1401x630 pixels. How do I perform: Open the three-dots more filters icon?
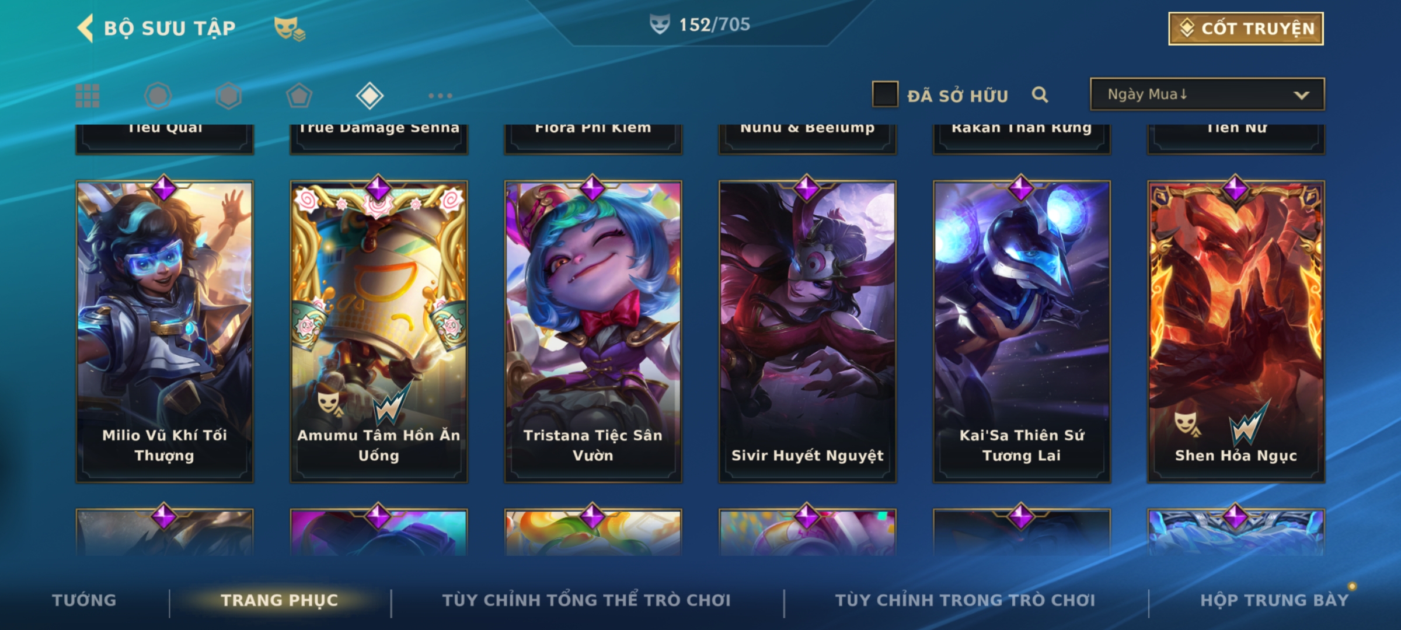(x=440, y=96)
